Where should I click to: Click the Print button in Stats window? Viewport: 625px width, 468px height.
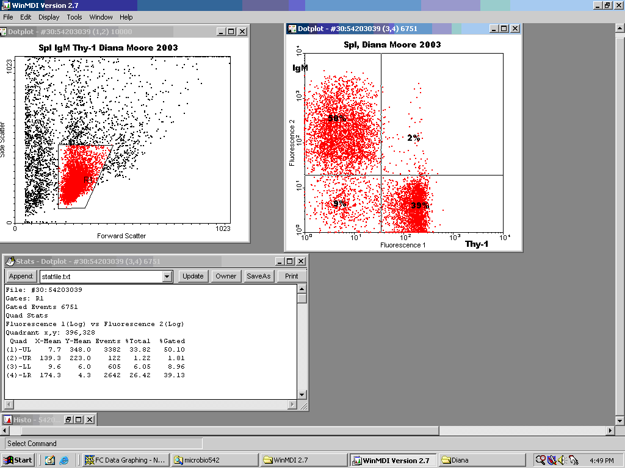point(292,276)
